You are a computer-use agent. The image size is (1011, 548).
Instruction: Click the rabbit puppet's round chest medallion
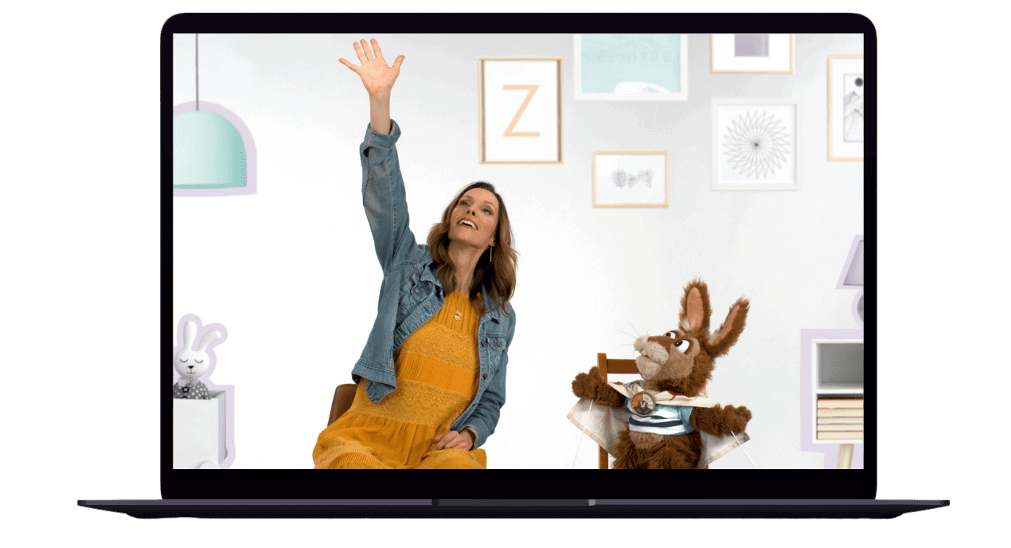point(641,403)
